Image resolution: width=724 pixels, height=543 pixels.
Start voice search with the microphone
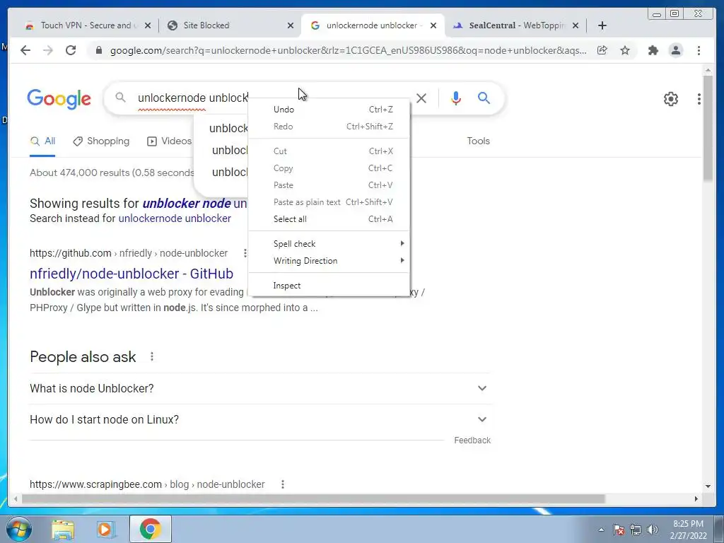pos(456,98)
